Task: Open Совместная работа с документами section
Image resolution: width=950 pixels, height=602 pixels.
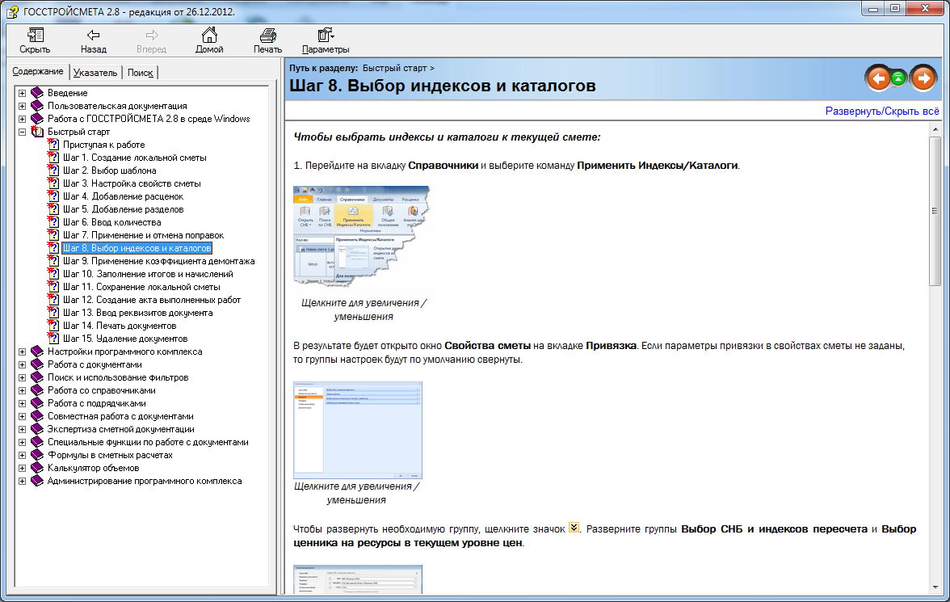Action: coord(120,416)
